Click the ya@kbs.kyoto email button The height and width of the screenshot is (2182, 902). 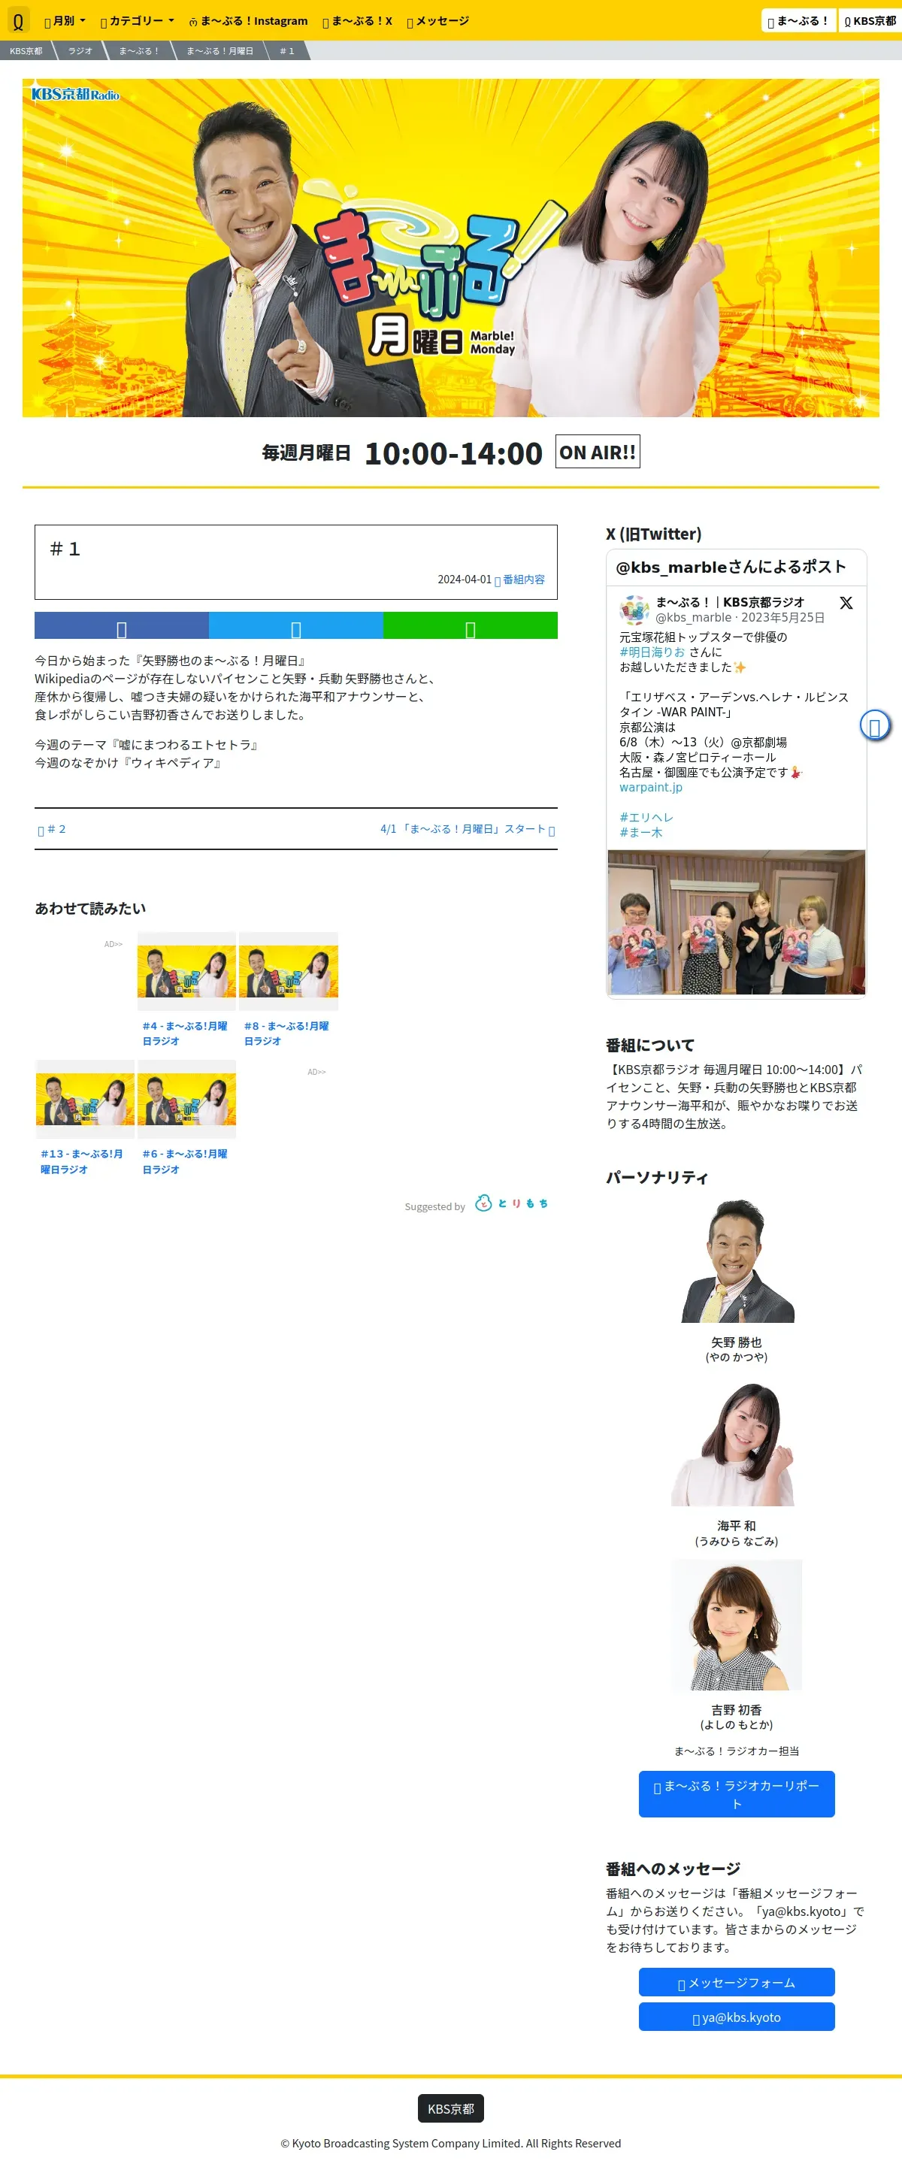click(736, 2017)
